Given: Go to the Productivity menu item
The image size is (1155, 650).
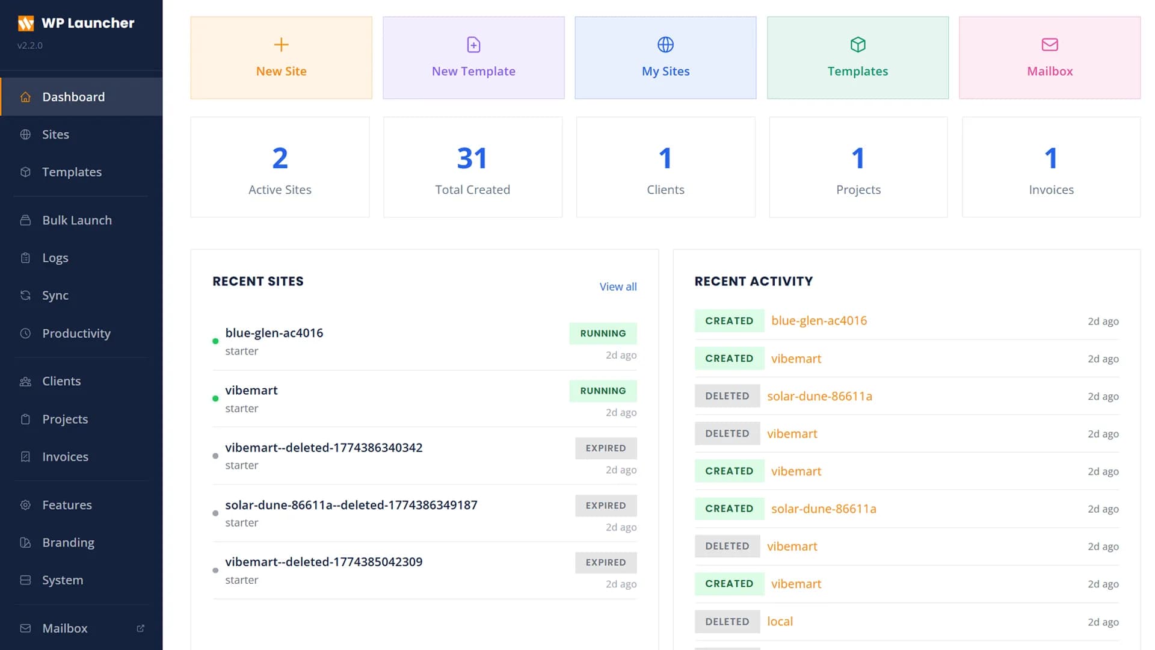Looking at the screenshot, I should [81, 333].
